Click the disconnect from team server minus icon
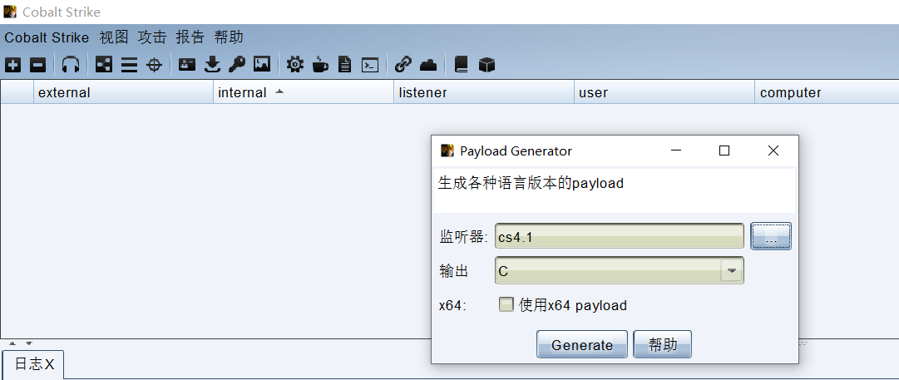 [x=38, y=65]
